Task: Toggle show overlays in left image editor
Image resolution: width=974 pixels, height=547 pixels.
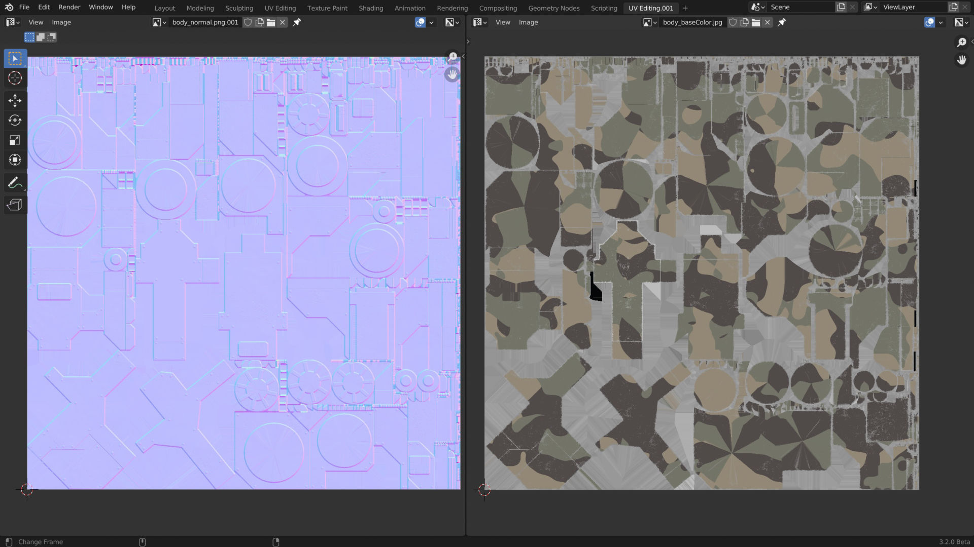Action: pos(420,22)
